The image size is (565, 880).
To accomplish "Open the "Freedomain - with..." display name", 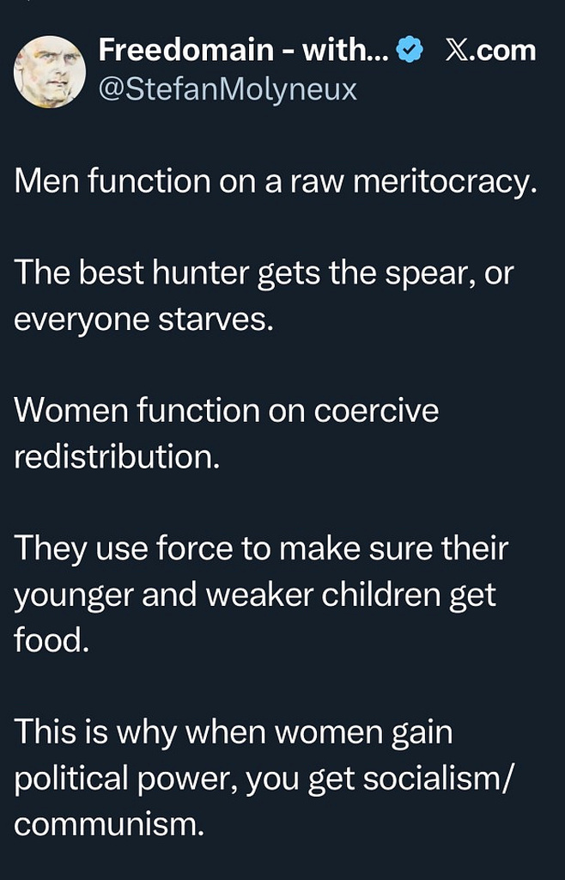I will pos(232,51).
